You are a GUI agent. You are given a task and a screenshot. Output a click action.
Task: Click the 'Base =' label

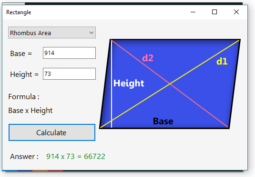(x=21, y=54)
